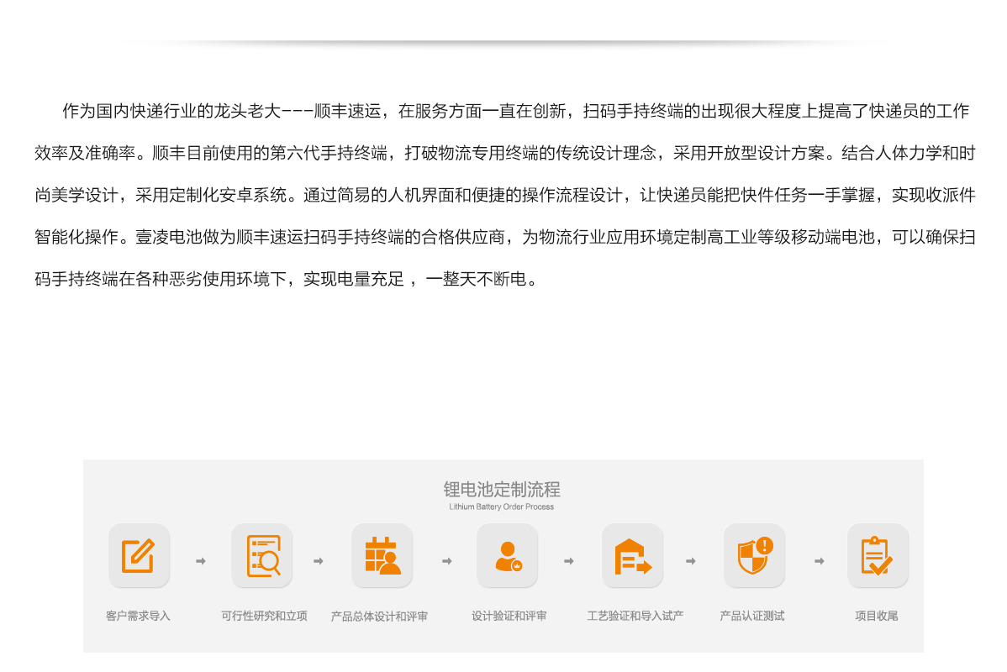Click the 产品总体设计和评审 calendar-person icon
This screenshot has width=1007, height=672.
coord(382,556)
